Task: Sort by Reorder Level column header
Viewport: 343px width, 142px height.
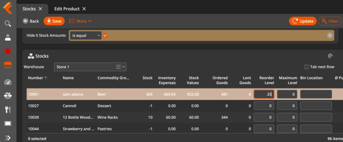Action: (267, 80)
